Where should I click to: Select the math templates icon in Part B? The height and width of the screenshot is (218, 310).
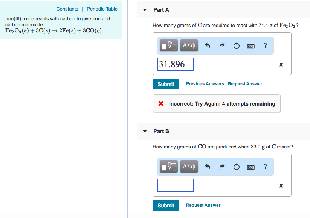coord(168,167)
